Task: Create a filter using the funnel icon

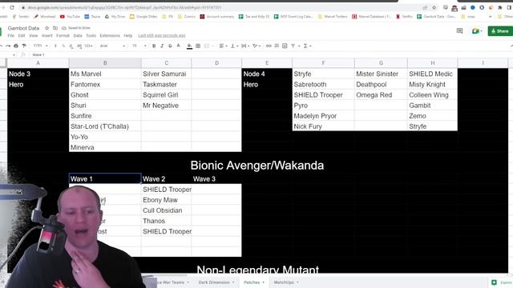Action: (293, 46)
